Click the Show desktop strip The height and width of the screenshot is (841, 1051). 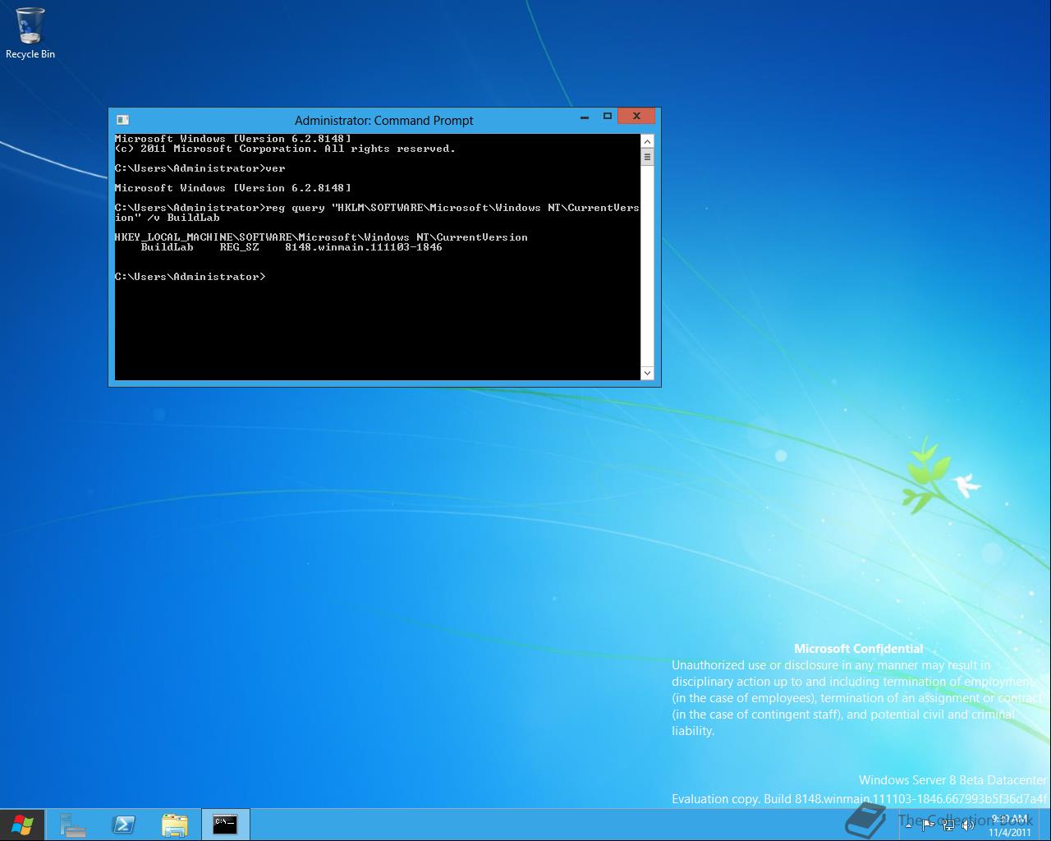[x=1045, y=825]
